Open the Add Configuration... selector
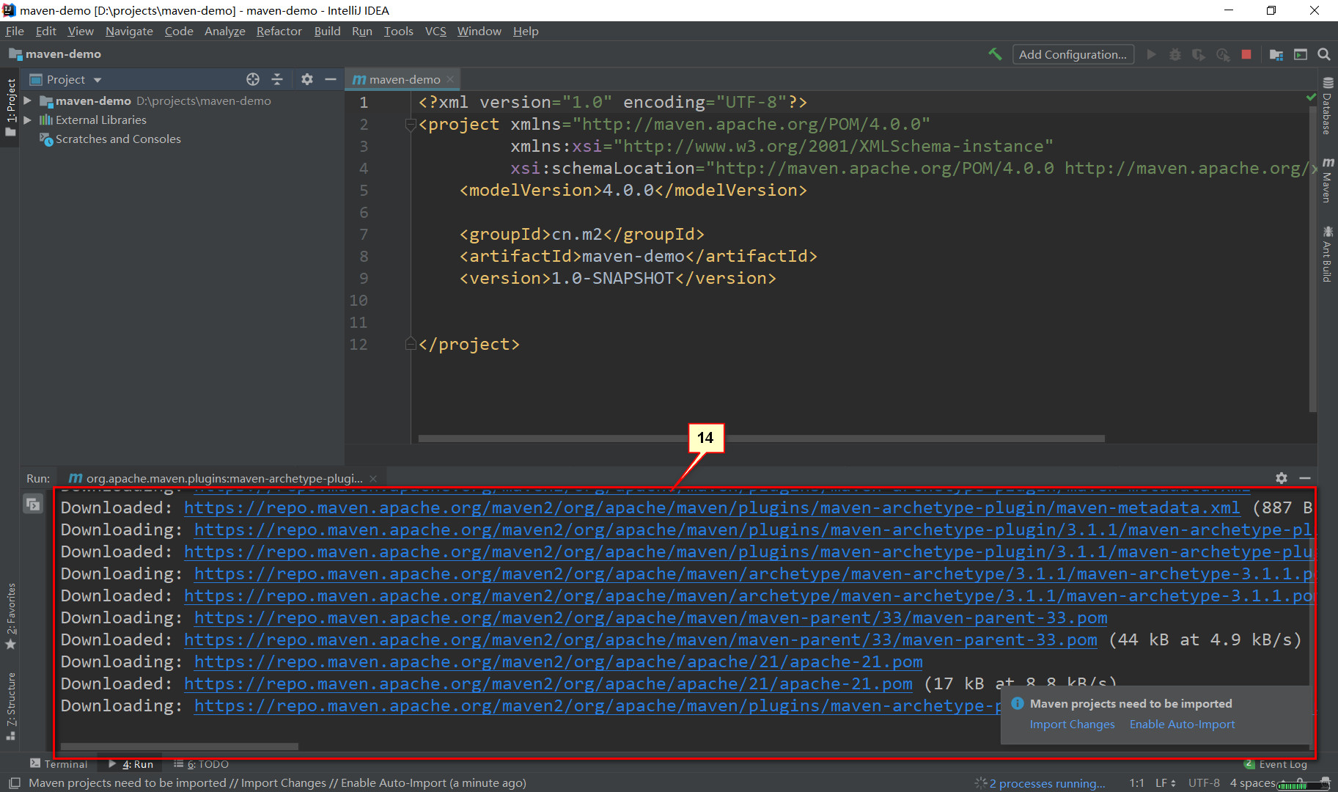The height and width of the screenshot is (792, 1338). [1073, 54]
